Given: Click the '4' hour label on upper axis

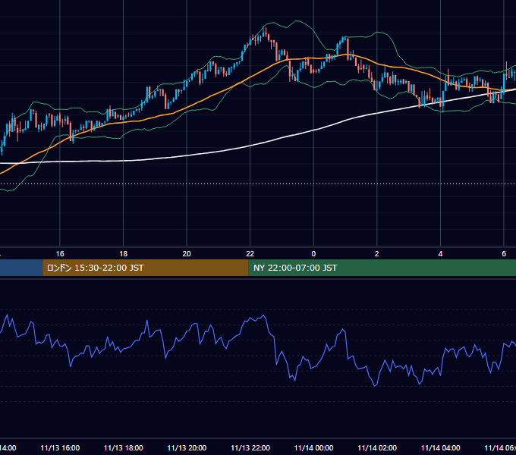Looking at the screenshot, I should click(440, 254).
